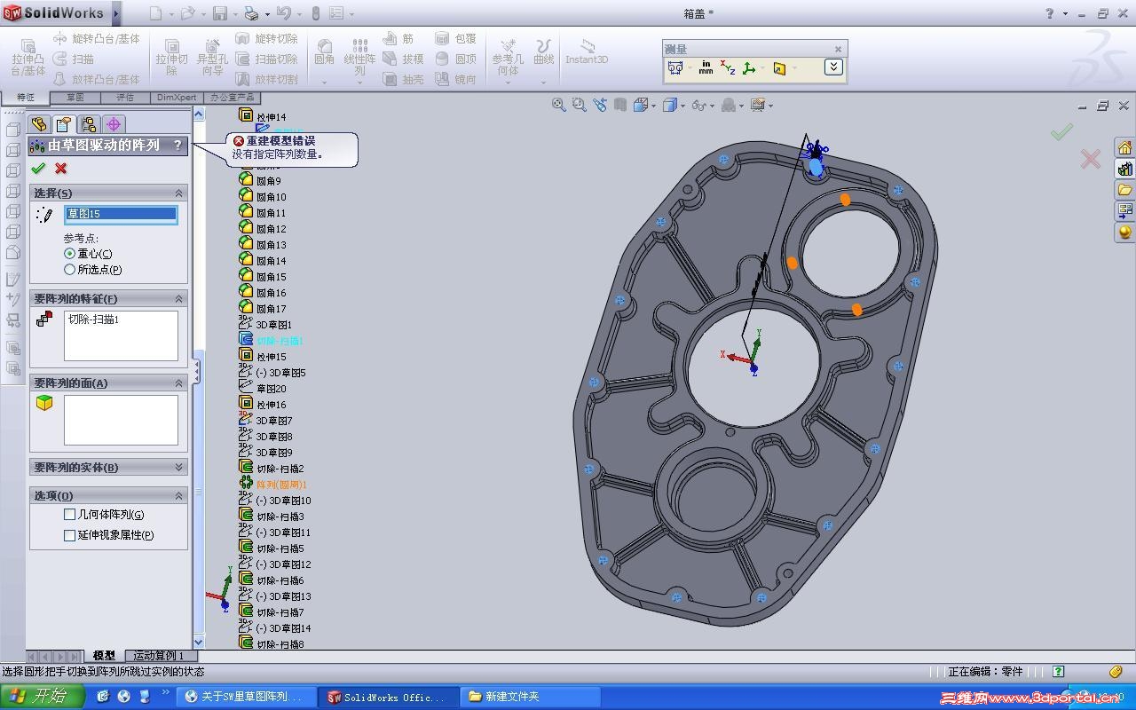Image resolution: width=1136 pixels, height=710 pixels.
Task: Collapse the 要阵列的特征(F) section
Action: (x=178, y=299)
